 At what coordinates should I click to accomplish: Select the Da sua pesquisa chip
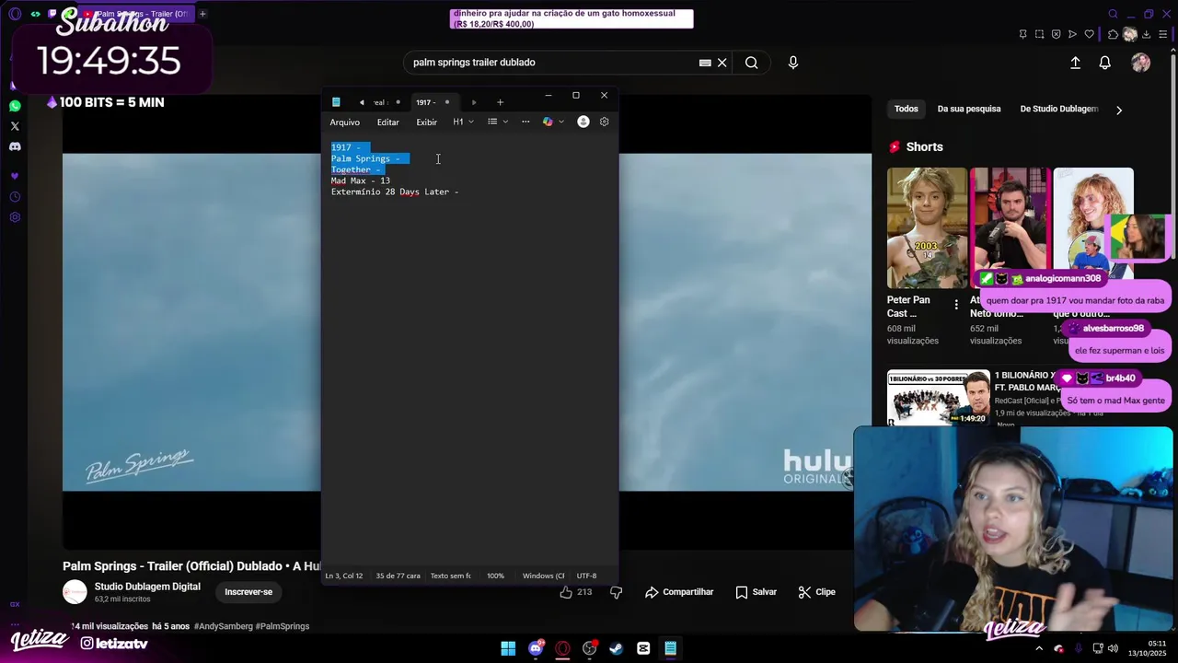tap(969, 109)
